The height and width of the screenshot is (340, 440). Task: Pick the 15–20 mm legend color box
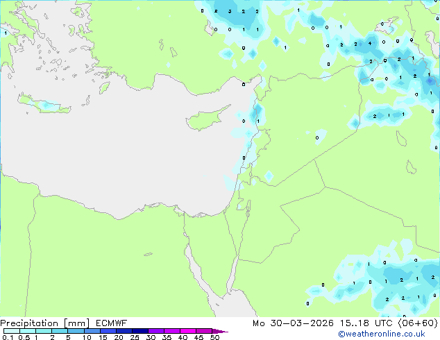point(108,331)
